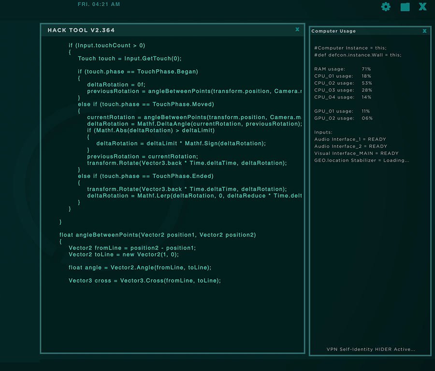Click Audio Interface_1 = READY input
Screen dimensions: 435x371
pos(350,139)
